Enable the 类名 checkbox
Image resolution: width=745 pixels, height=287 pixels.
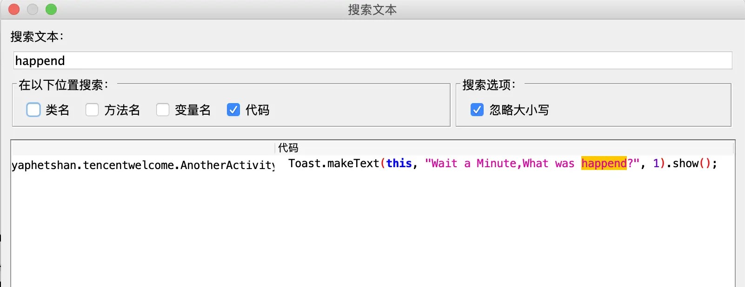click(33, 110)
